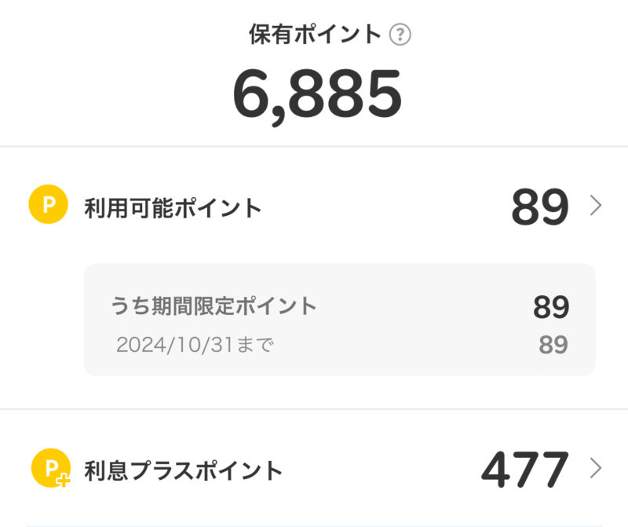Click the 保有ポイント heading text
The image size is (628, 527).
point(315,35)
